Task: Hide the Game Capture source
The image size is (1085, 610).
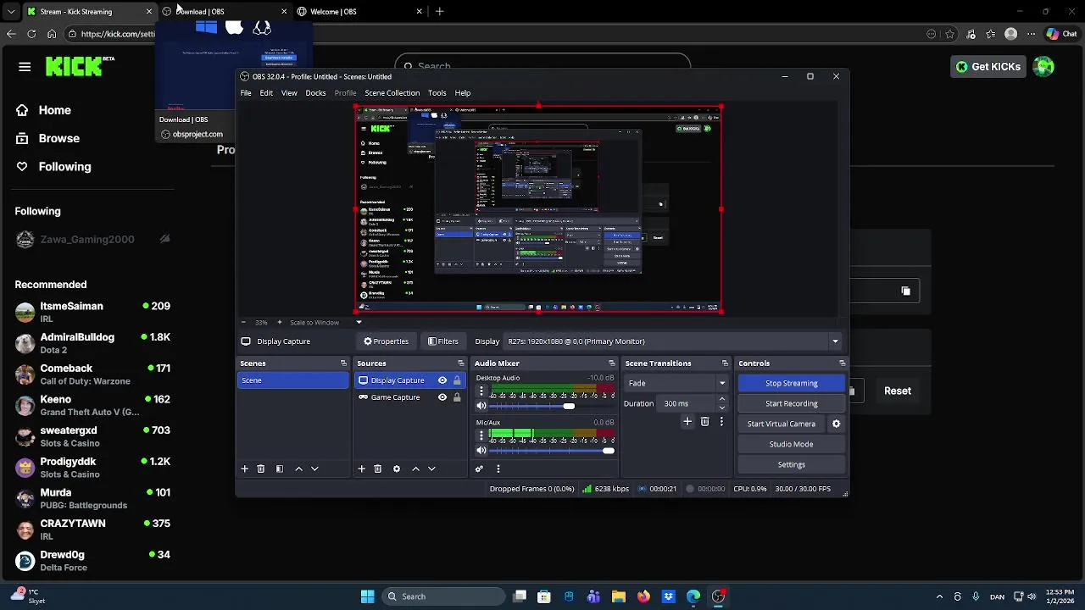Action: (442, 397)
